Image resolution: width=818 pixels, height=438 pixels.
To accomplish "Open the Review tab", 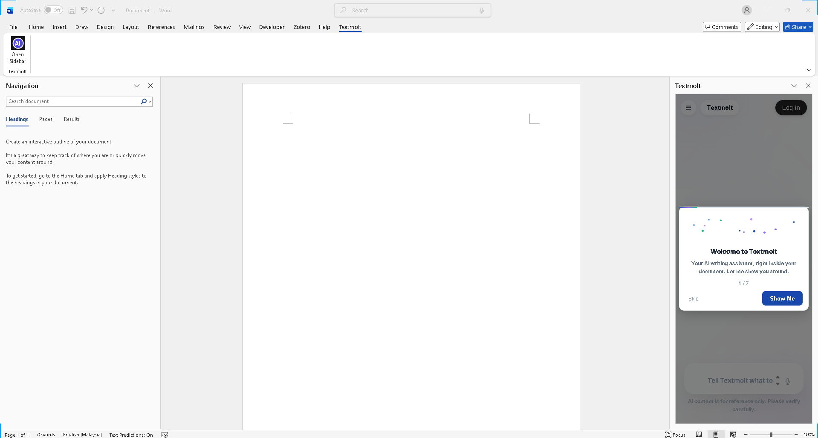I will pyautogui.click(x=222, y=27).
